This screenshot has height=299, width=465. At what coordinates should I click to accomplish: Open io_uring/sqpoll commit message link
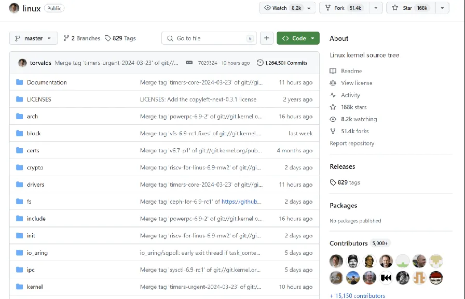pos(200,253)
